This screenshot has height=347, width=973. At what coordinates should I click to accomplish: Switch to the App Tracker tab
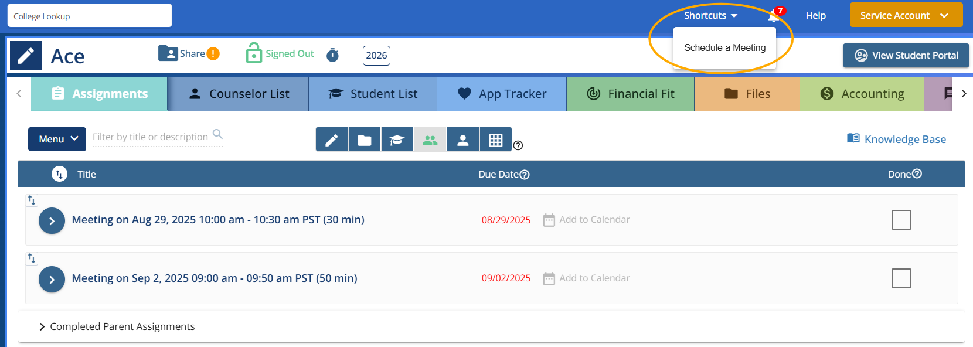click(502, 94)
